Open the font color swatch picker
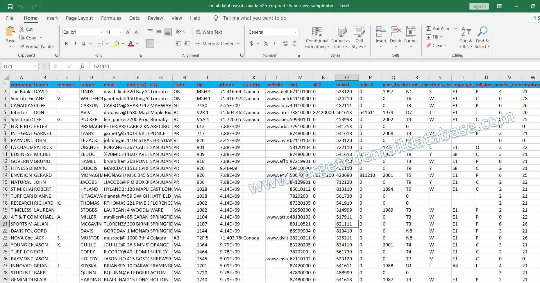 [x=137, y=44]
